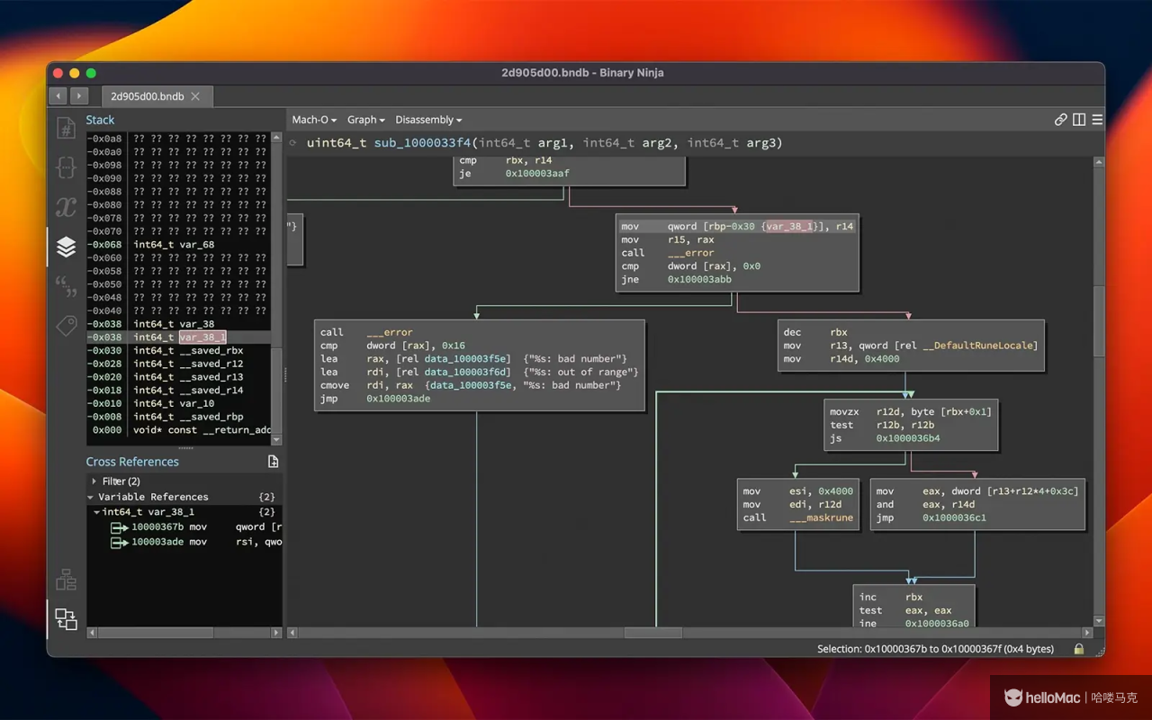Viewport: 1152px width, 720px height.
Task: Click the je 0x100003aaf jump target
Action: pos(537,174)
